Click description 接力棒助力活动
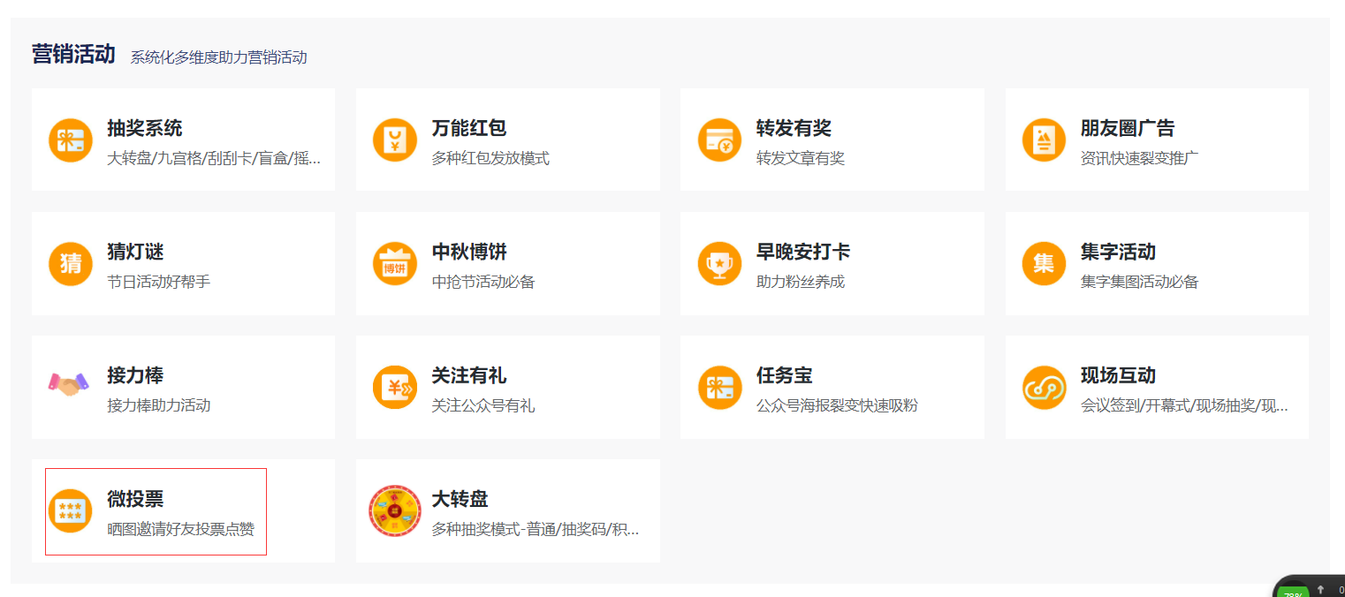The width and height of the screenshot is (1345, 597). click(x=158, y=406)
